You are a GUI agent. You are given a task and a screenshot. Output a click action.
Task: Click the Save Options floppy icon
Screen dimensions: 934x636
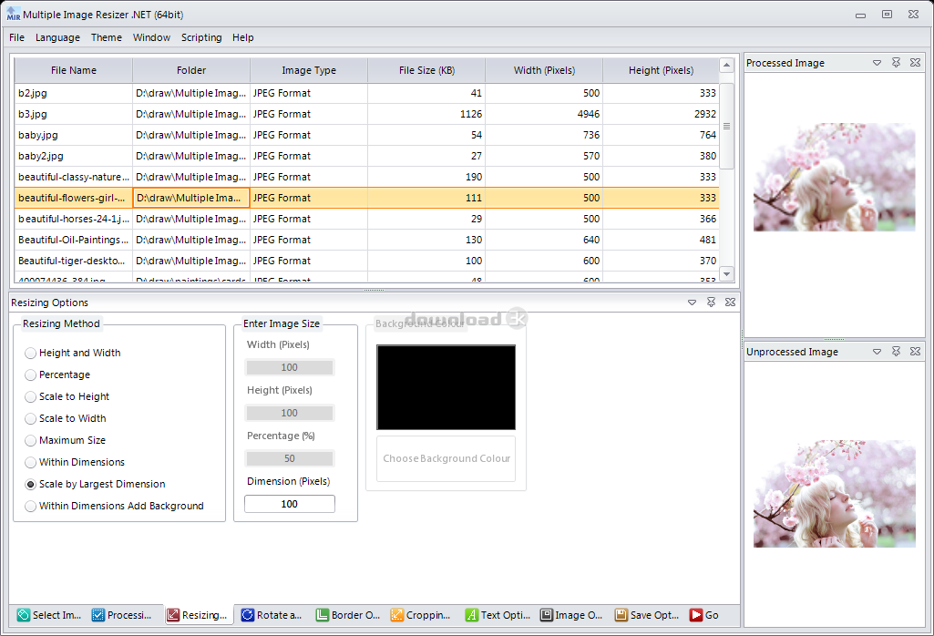click(x=621, y=615)
